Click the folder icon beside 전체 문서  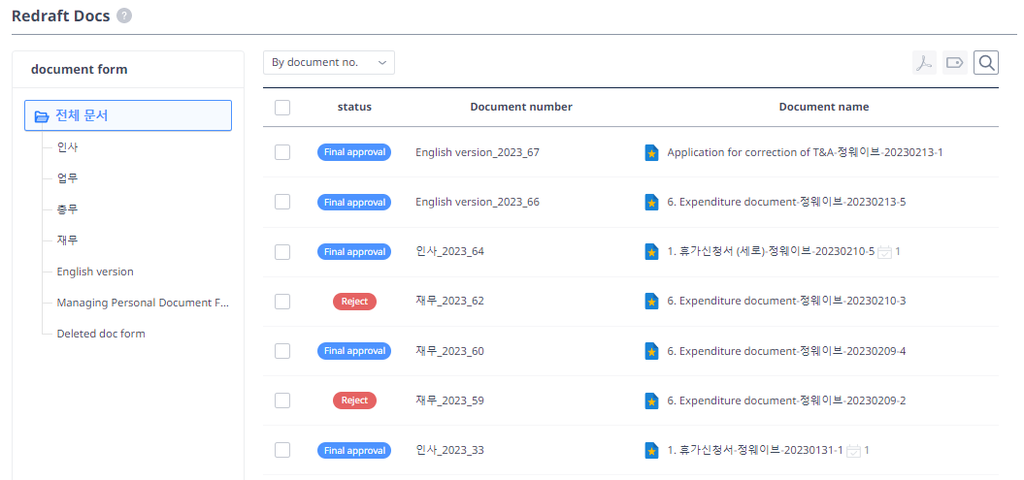point(42,116)
